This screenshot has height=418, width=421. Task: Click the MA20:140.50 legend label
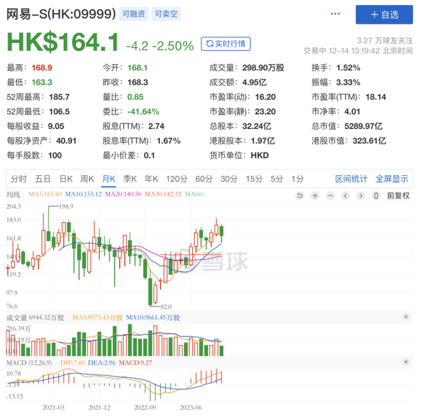coord(123,194)
